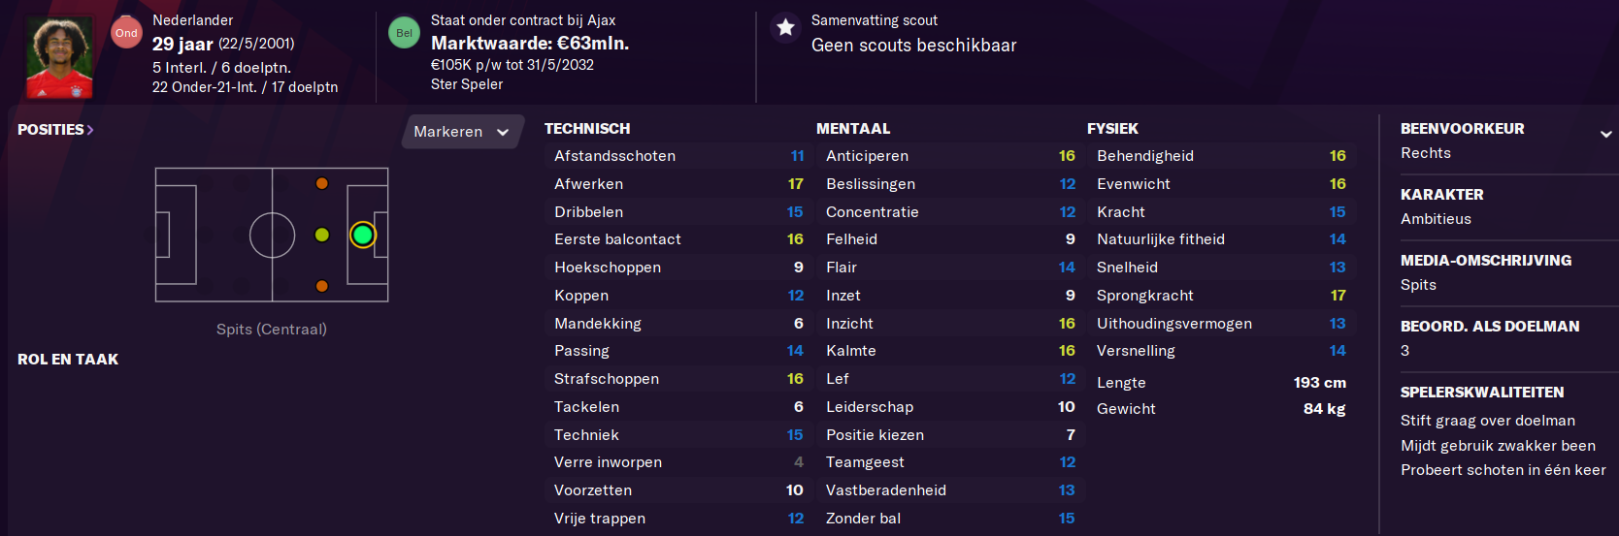Click the player portrait photo
Screen dimensions: 1619x536
[59, 57]
